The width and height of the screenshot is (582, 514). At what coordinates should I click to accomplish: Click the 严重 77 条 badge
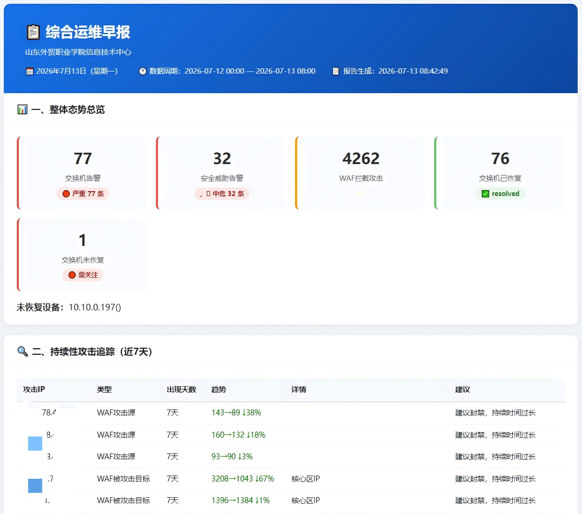83,194
